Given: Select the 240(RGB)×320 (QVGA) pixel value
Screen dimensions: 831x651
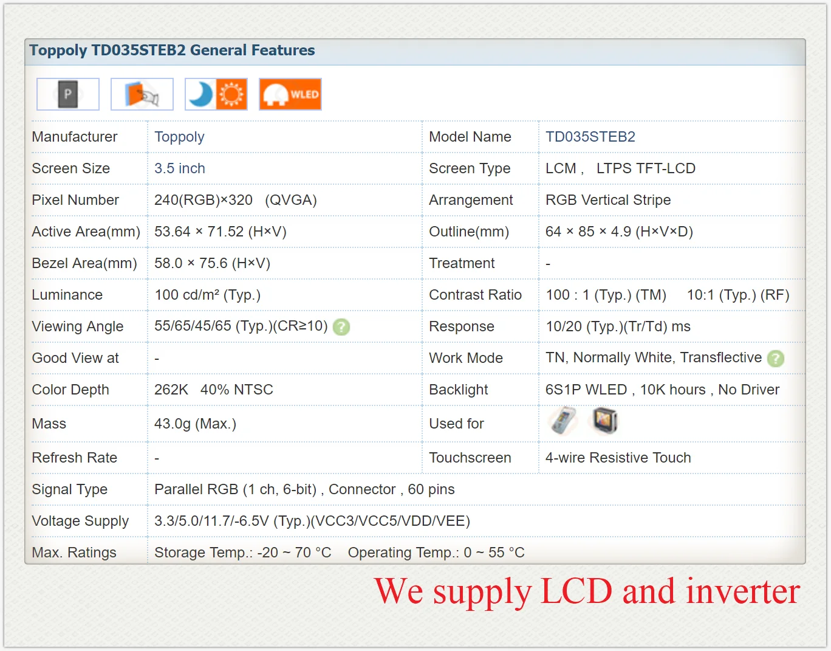Looking at the screenshot, I should pyautogui.click(x=236, y=200).
